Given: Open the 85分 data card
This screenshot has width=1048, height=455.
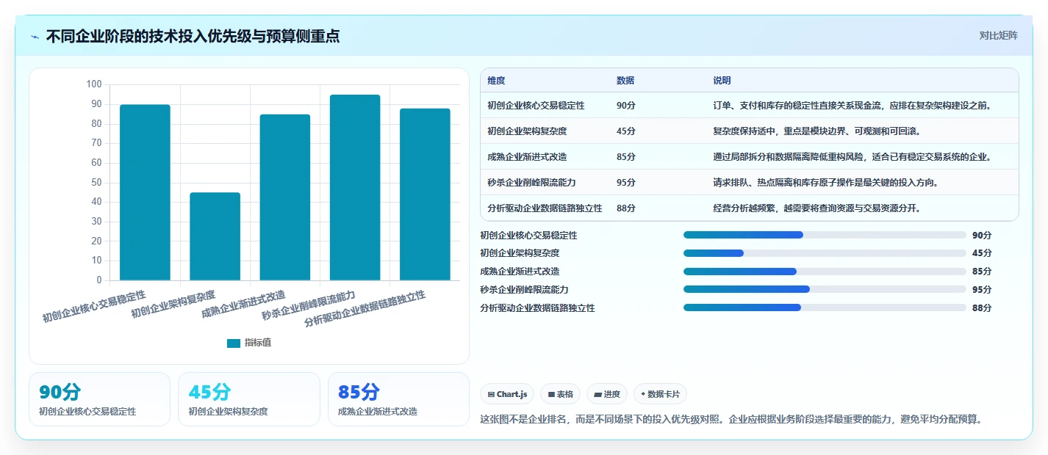Looking at the screenshot, I should click(x=398, y=399).
